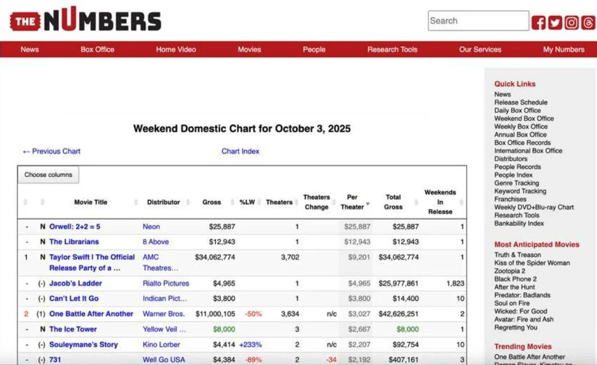This screenshot has height=365, width=597.
Task: Sort table by Gross column
Action: tap(212, 202)
